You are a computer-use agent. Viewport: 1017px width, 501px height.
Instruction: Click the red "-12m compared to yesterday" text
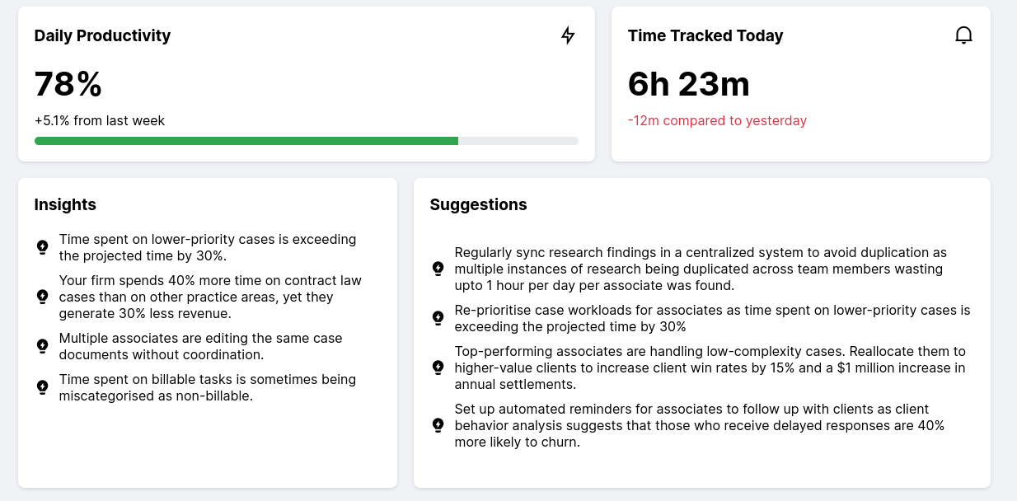(717, 121)
